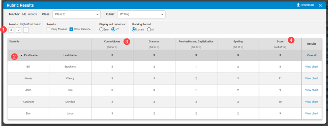Image resolution: width=328 pixels, height=126 pixels.
Task: Select Current marking period radio
Action: (x=133, y=29)
